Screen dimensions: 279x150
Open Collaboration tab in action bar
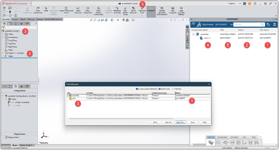222,137
